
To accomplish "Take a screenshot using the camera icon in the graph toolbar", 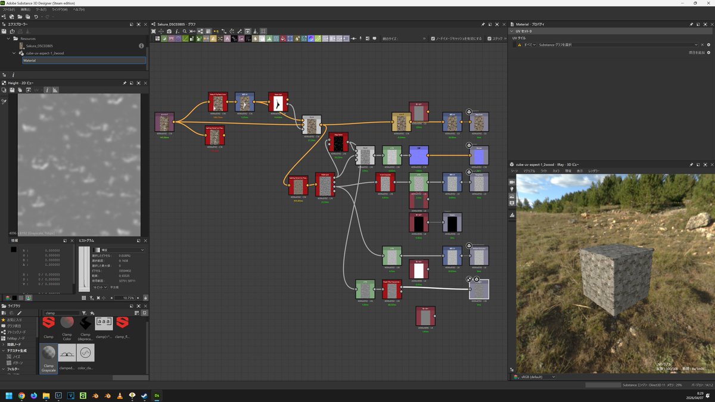I will (x=169, y=32).
